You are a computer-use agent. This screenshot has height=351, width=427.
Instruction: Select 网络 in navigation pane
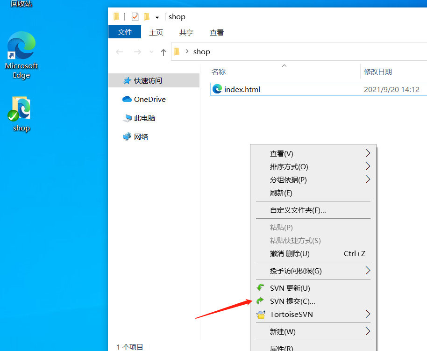tap(141, 136)
